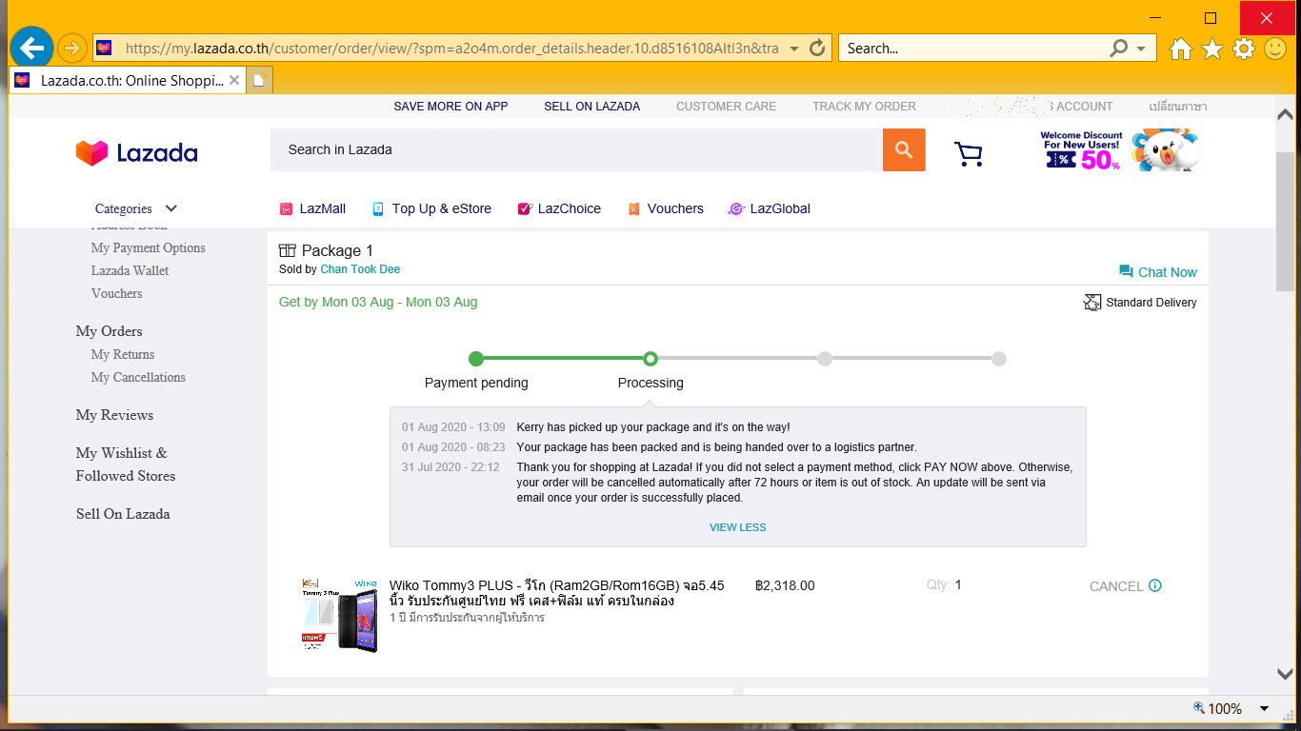Click the ฿2,318.00 price text
This screenshot has height=731, width=1301.
pos(785,585)
